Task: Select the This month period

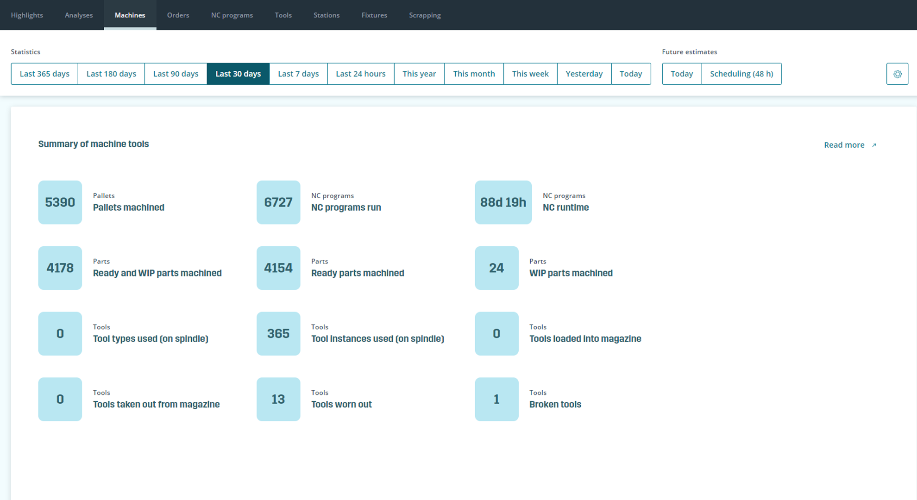Action: coord(474,74)
